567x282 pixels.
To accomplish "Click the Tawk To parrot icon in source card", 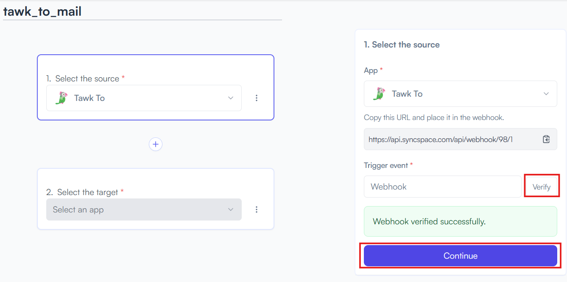I will 61,98.
